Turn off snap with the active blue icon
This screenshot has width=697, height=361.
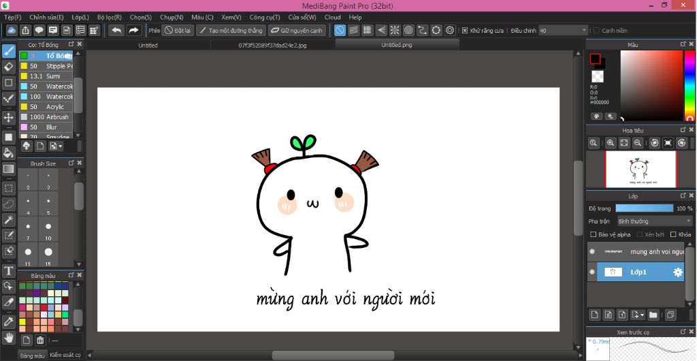(x=340, y=30)
